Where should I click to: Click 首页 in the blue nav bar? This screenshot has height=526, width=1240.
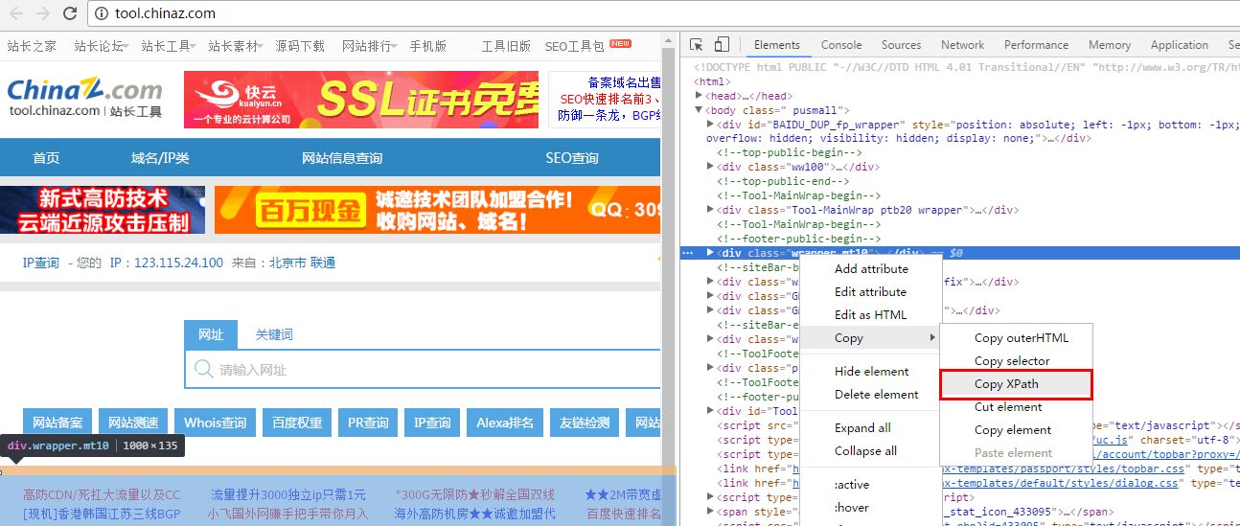pos(46,158)
